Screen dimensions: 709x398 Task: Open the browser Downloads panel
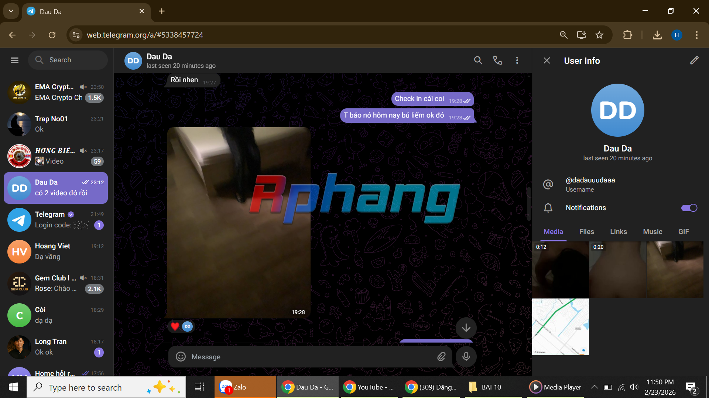(657, 35)
